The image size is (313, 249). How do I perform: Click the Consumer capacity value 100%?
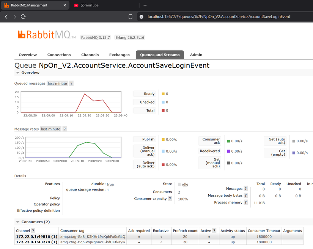coord(183,199)
